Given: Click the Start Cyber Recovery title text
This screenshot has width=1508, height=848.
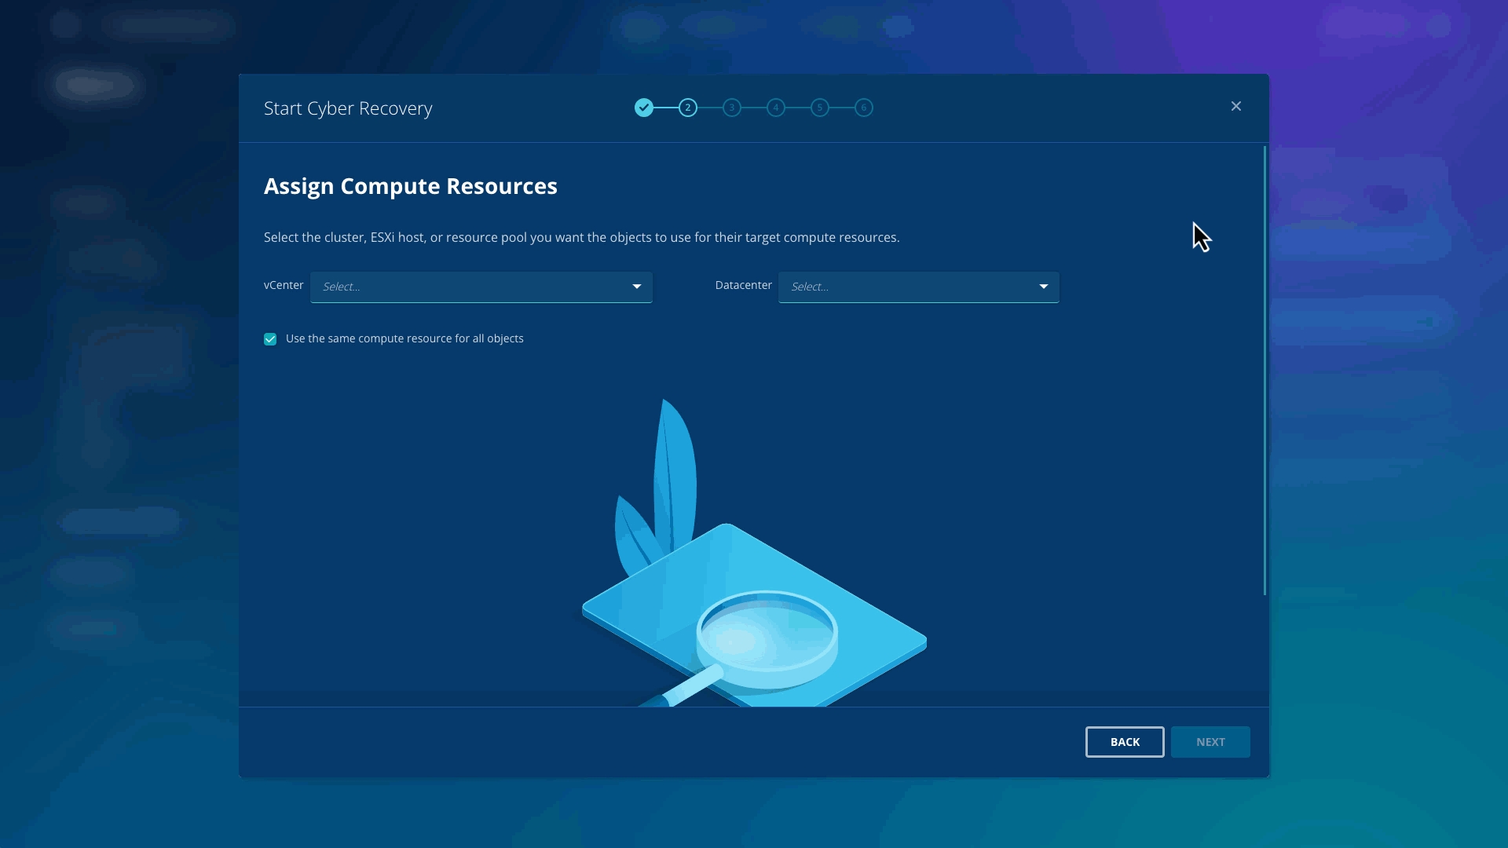Looking at the screenshot, I should pyautogui.click(x=348, y=108).
